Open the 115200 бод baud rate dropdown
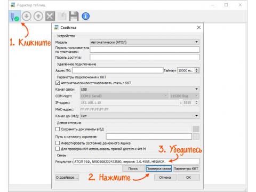Image resolution: width=256 pixels, height=192 pixels. 185,96
